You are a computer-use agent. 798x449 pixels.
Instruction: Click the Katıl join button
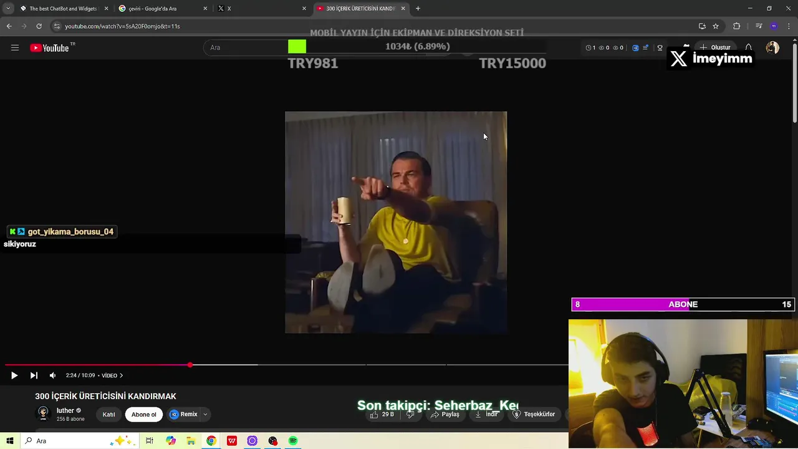coord(108,414)
